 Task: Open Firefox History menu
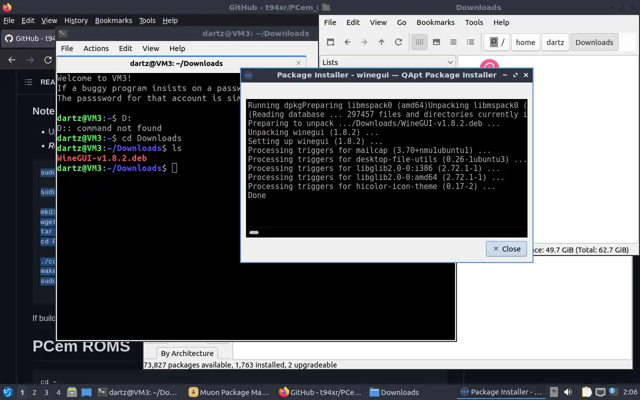[76, 20]
